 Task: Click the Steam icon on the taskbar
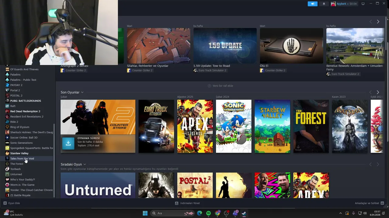tap(244, 213)
